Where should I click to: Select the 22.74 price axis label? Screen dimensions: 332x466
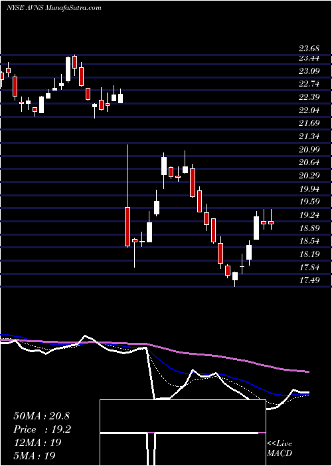(309, 84)
